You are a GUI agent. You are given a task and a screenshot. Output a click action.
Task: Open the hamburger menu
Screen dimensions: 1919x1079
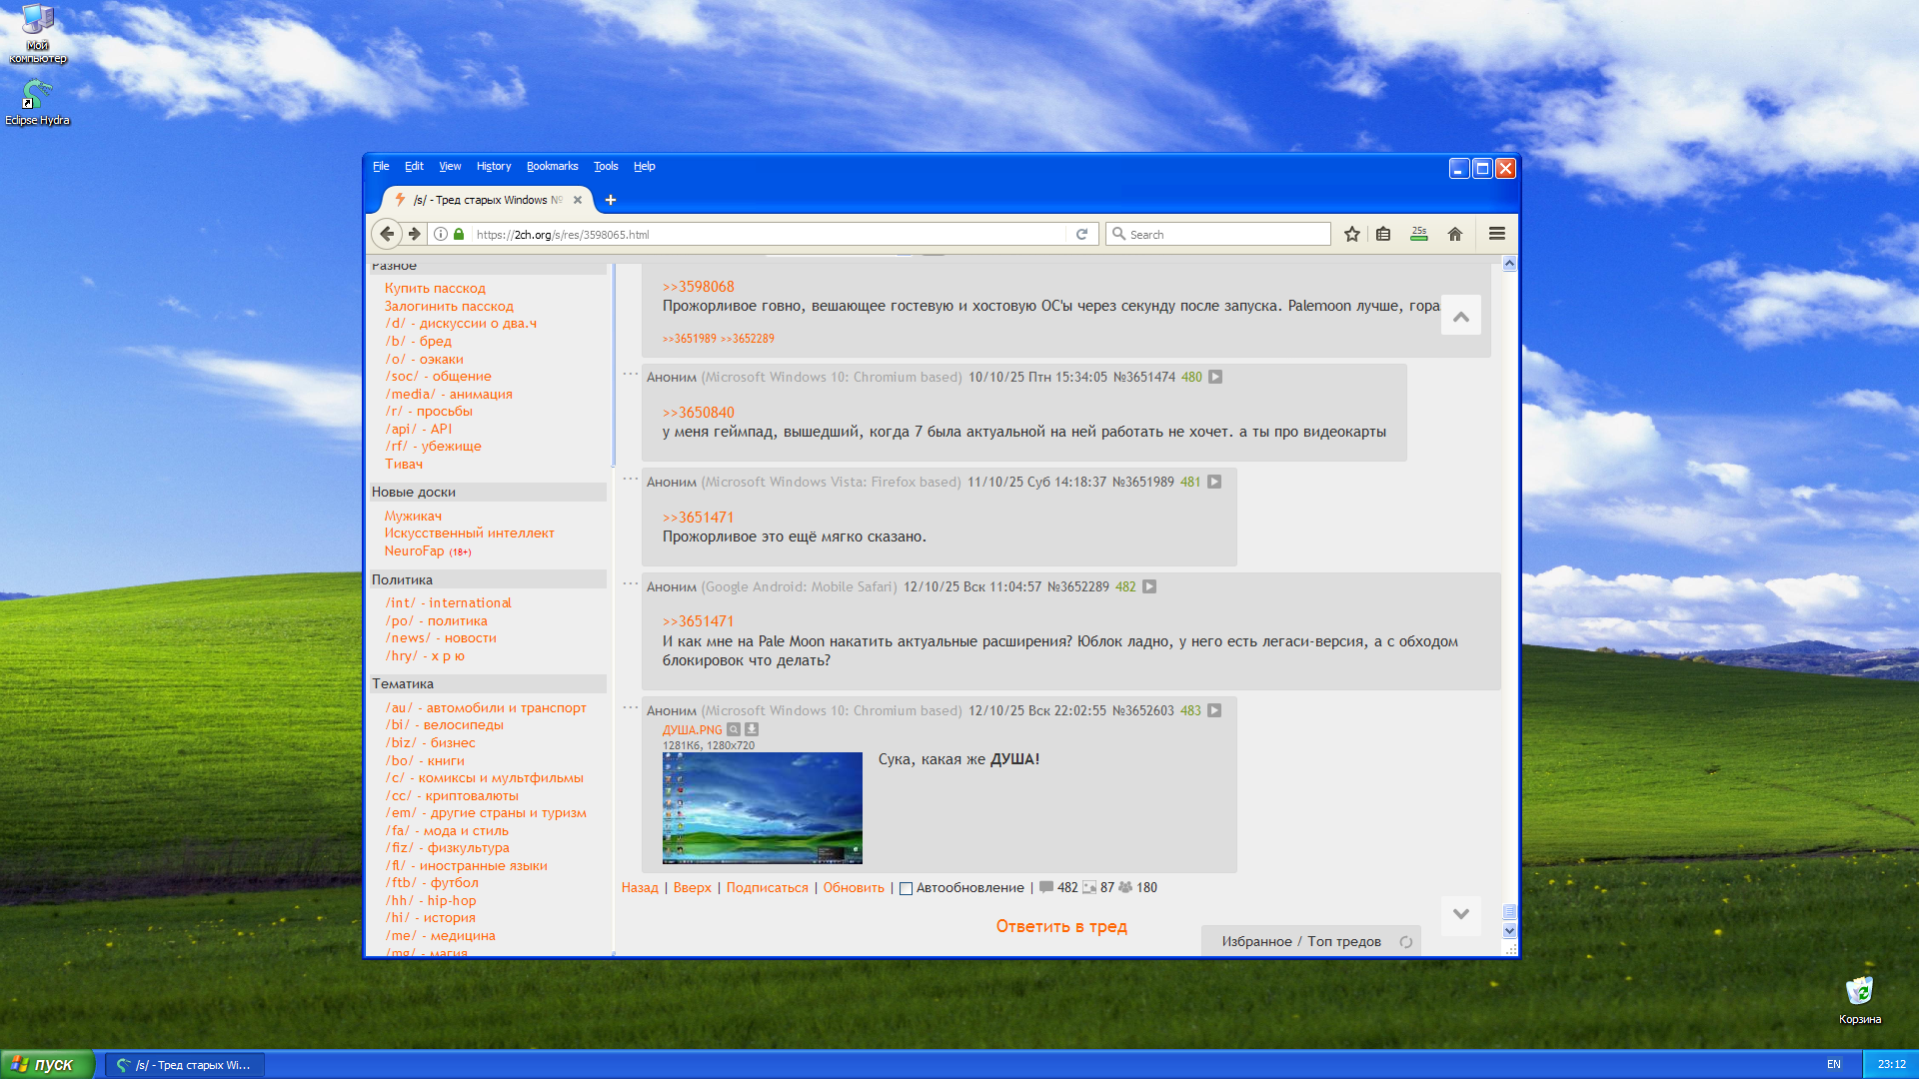pos(1496,234)
